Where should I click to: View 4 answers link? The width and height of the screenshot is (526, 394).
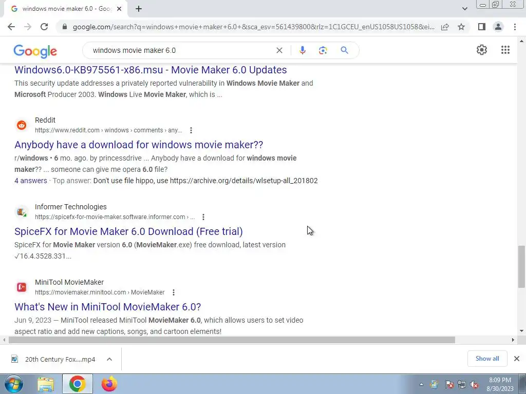pos(30,181)
